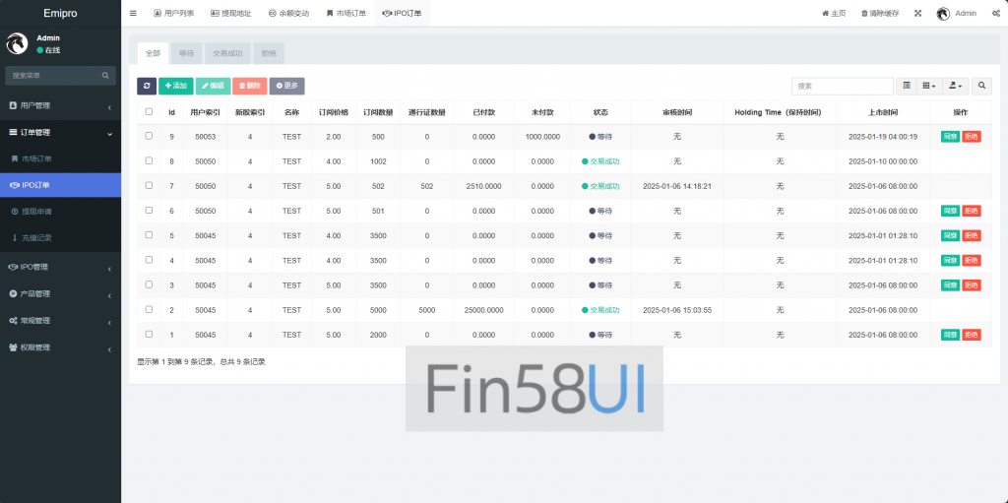
Task: Click the green 添加 button
Action: point(175,87)
